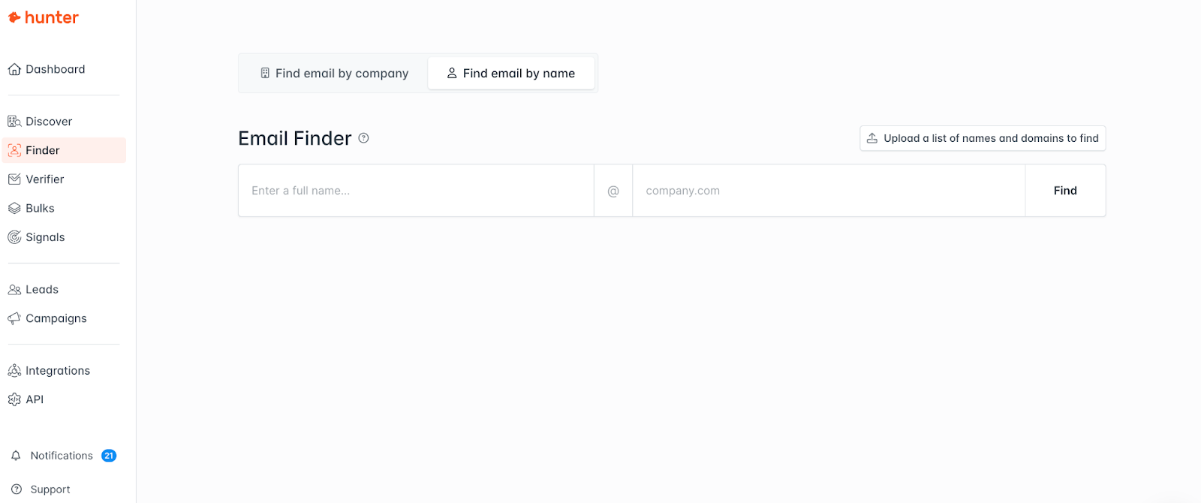This screenshot has height=503, width=1201.
Task: Upload a list of names and domains
Action: point(982,138)
